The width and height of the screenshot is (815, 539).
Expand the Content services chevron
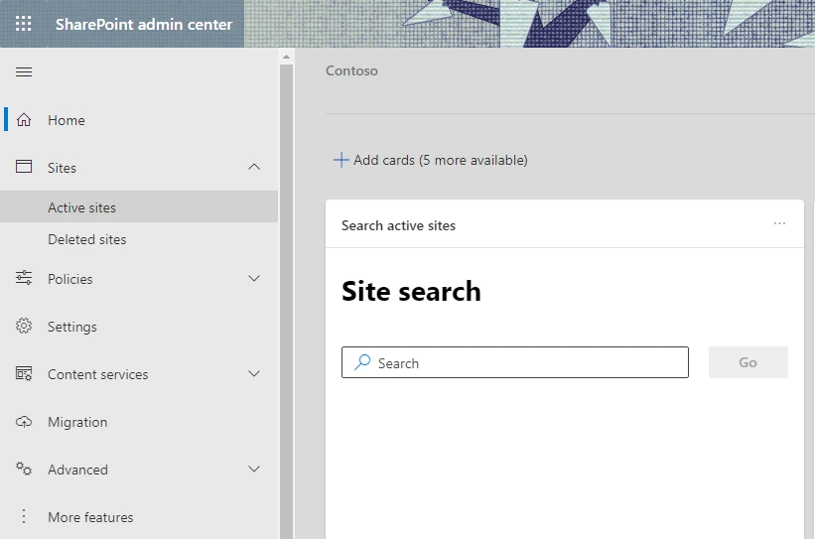click(254, 373)
